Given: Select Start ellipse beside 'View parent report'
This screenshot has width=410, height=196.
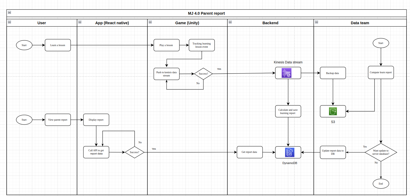Looking at the screenshot, I should click(x=24, y=120).
